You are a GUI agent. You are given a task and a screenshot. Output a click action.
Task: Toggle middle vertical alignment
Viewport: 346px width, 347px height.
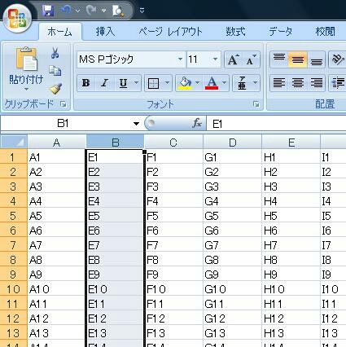pos(297,59)
